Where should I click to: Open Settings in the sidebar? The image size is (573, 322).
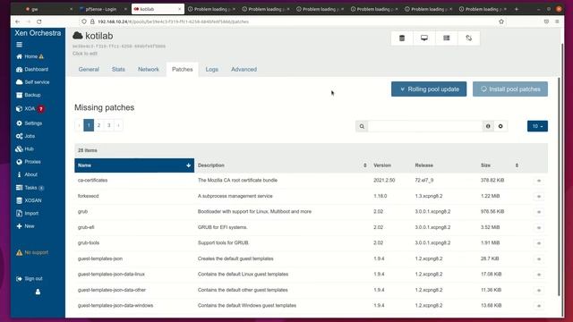click(29, 123)
